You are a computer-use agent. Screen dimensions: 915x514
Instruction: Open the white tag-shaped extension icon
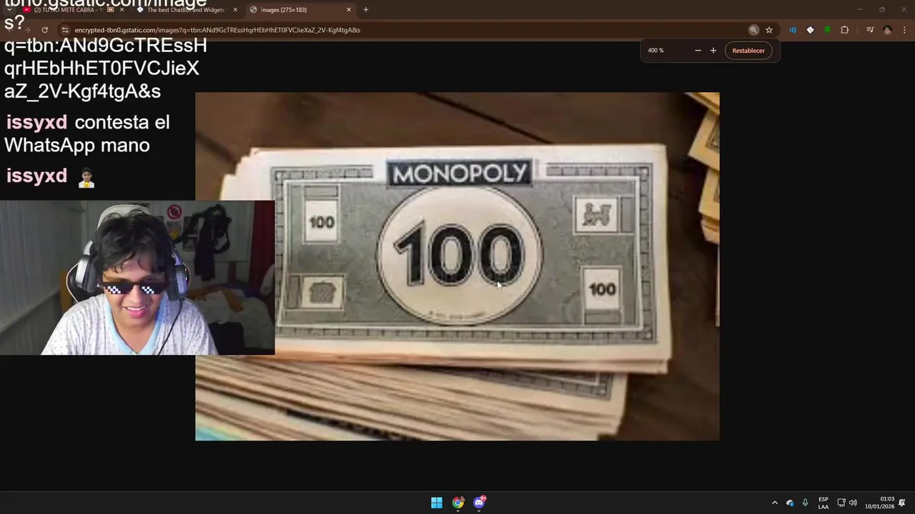[810, 30]
